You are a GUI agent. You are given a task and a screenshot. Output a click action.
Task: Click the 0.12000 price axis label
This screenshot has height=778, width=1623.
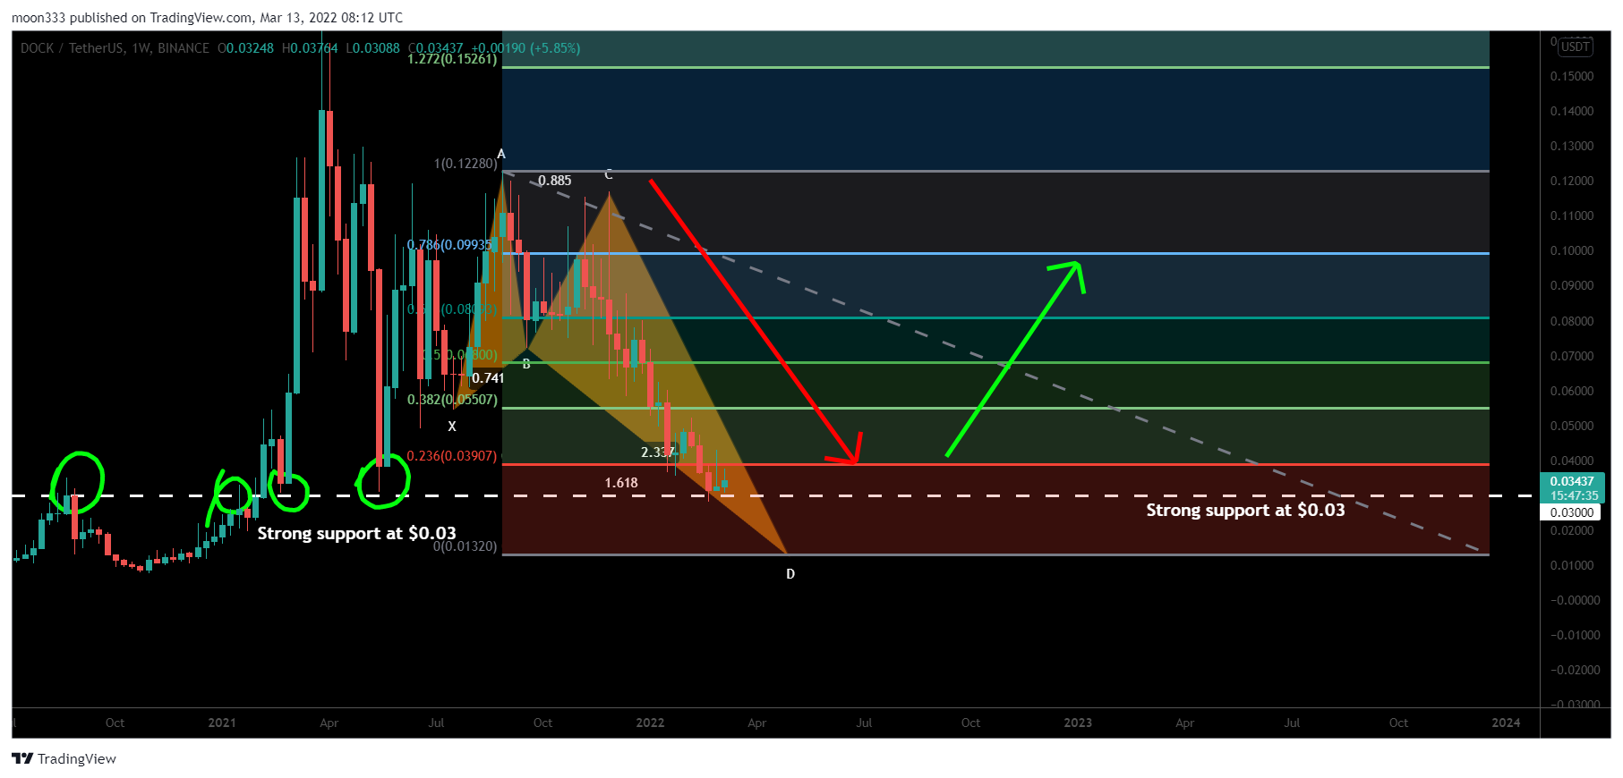pos(1572,182)
